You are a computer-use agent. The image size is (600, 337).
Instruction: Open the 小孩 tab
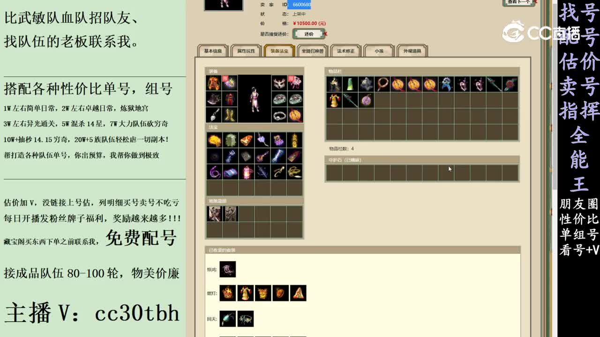(x=379, y=51)
